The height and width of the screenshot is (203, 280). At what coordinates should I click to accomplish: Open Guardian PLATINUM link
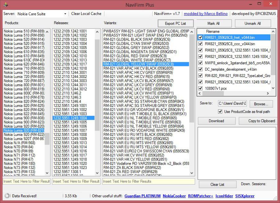point(142,196)
